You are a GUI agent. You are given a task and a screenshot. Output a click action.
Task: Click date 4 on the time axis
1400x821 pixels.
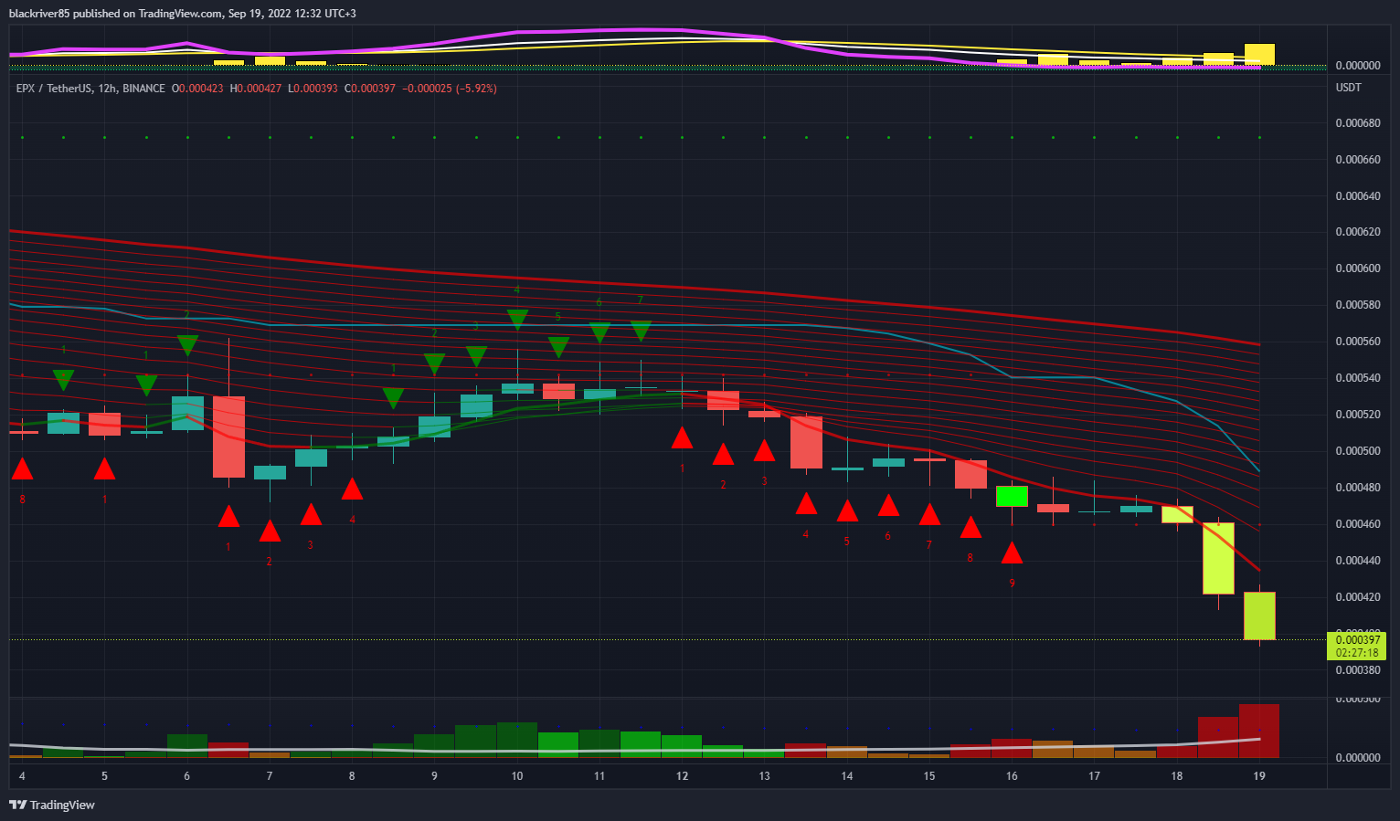22,776
